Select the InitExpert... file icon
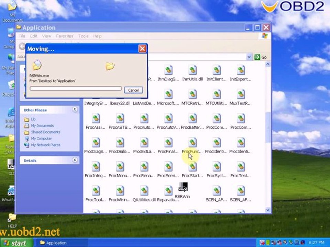The height and width of the screenshot is (247, 330). point(241,70)
